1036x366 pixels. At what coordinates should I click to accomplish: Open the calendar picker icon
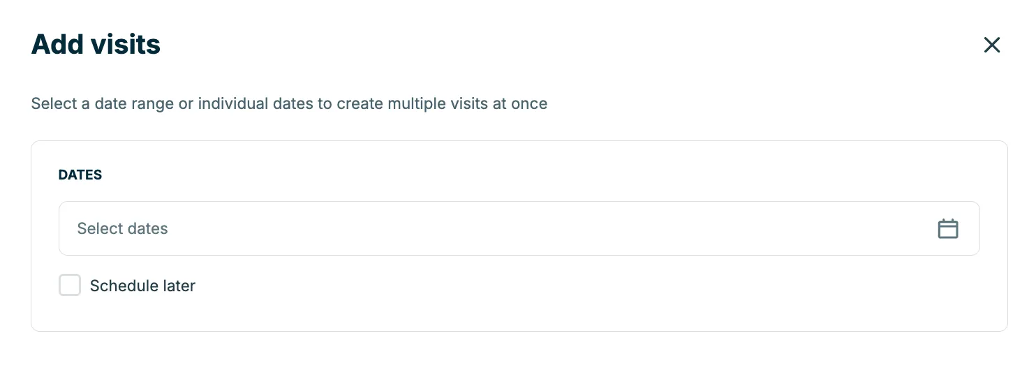coord(947,228)
